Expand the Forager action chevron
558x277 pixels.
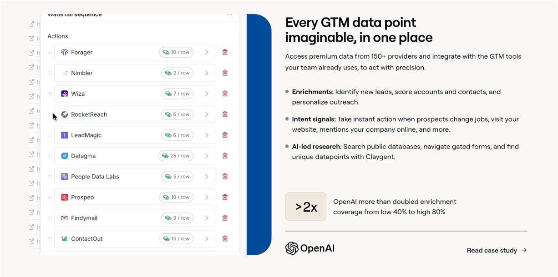pyautogui.click(x=207, y=52)
